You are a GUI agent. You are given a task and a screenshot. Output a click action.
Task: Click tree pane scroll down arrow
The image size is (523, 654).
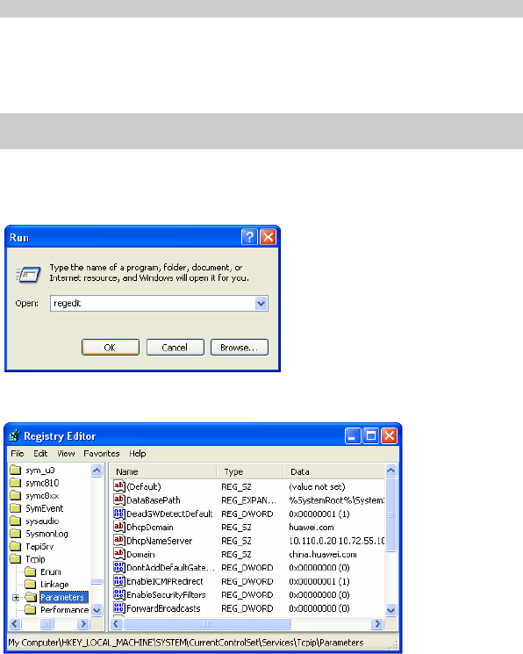[x=97, y=610]
